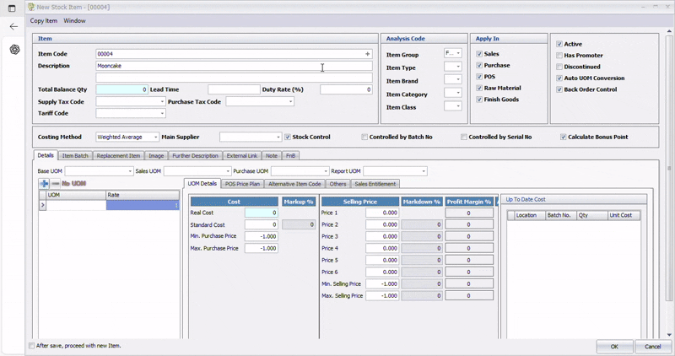Click the back arrow in left sidebar
Image resolution: width=675 pixels, height=356 pixels.
[x=13, y=27]
